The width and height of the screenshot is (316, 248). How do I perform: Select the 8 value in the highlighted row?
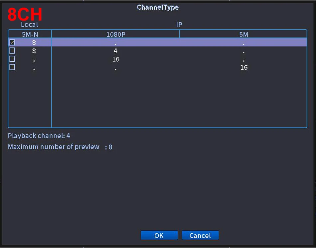coord(34,42)
